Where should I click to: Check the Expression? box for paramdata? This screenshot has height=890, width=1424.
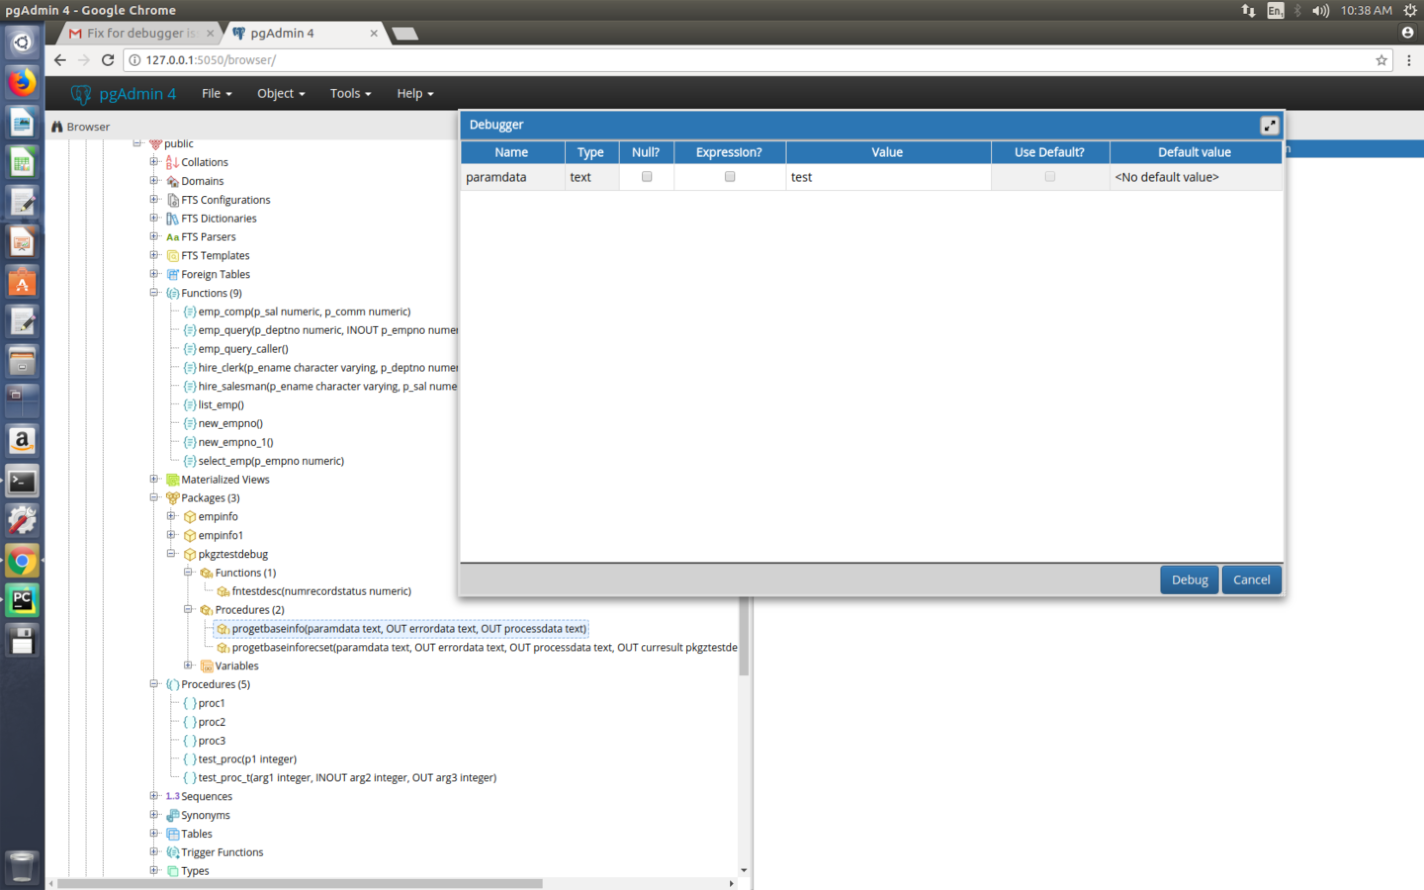[x=729, y=177]
